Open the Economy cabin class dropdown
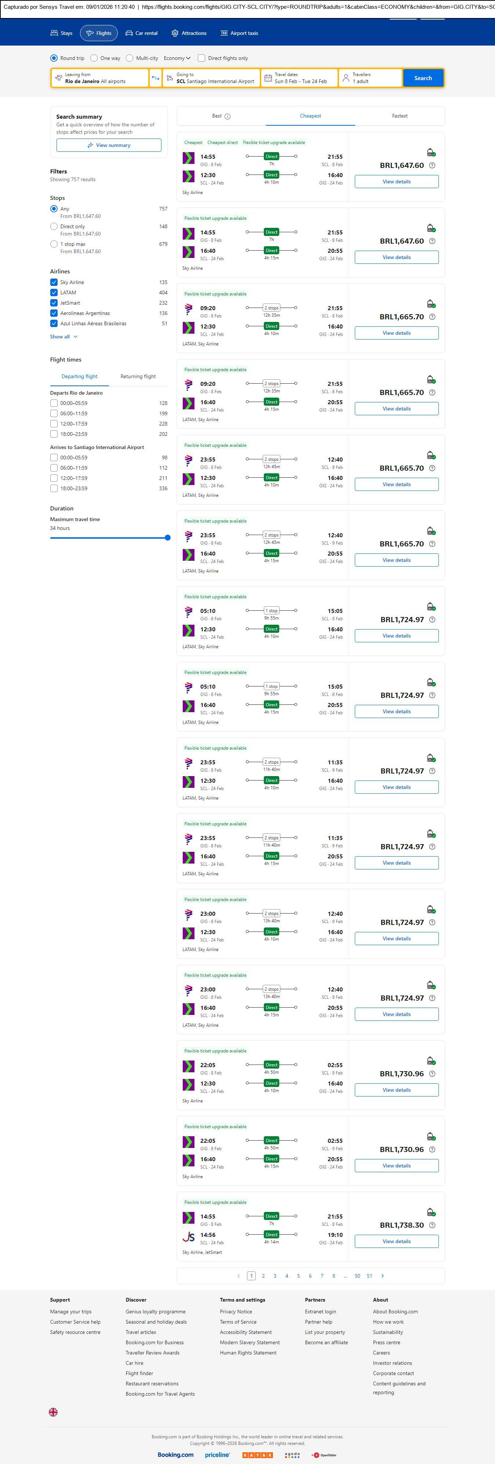The width and height of the screenshot is (495, 1464). point(176,58)
